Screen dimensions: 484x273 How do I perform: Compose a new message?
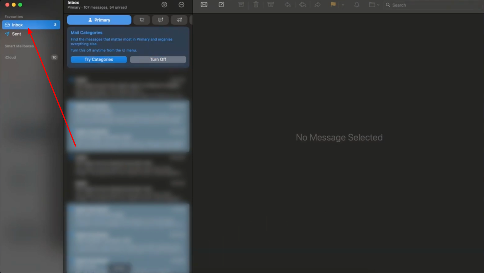[221, 5]
